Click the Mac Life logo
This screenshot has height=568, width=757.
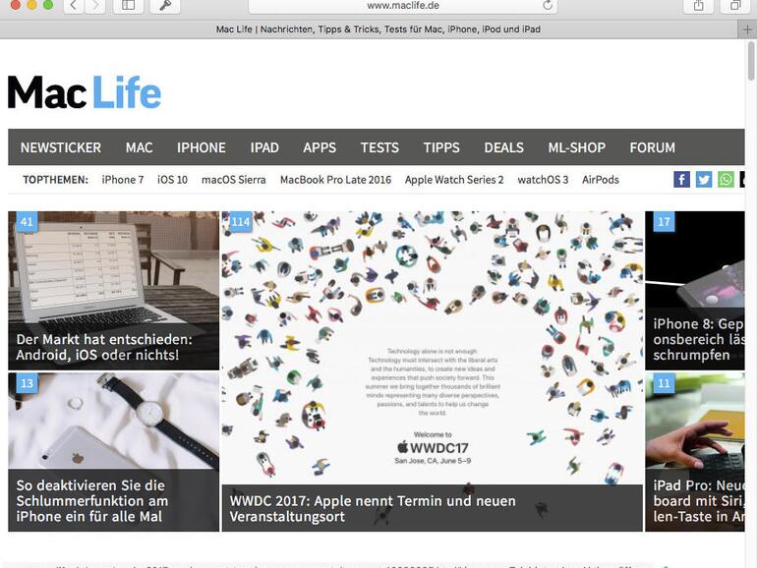tap(85, 91)
